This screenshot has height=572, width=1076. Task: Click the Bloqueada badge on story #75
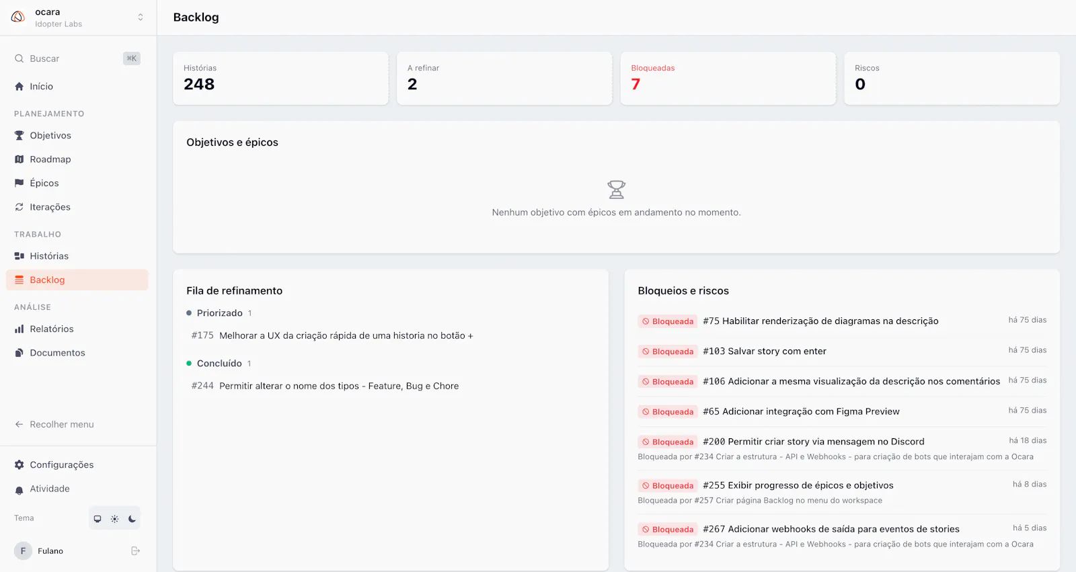click(x=668, y=321)
